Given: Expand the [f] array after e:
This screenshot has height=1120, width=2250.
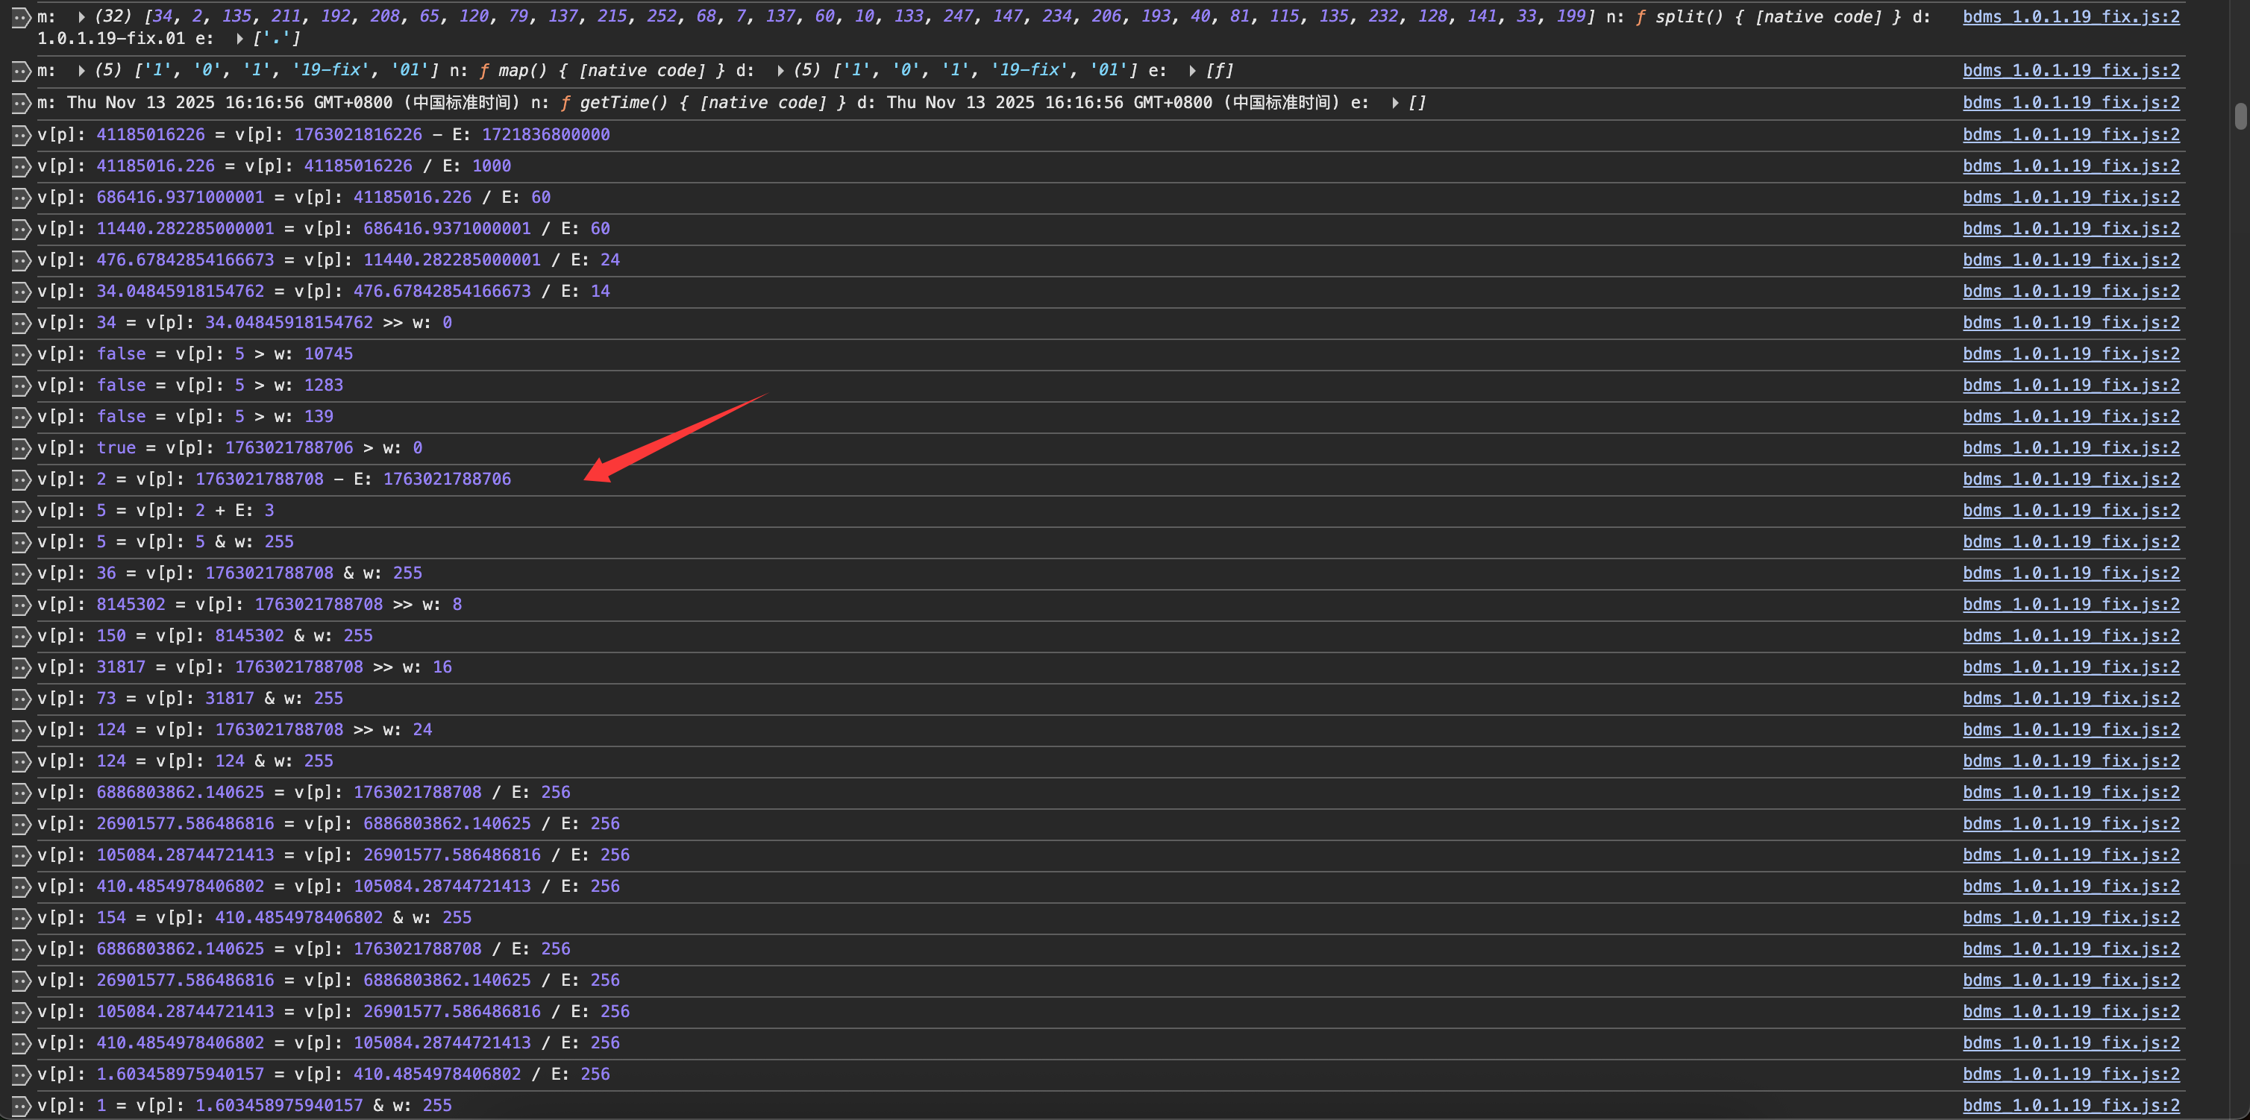Looking at the screenshot, I should pyautogui.click(x=1192, y=71).
